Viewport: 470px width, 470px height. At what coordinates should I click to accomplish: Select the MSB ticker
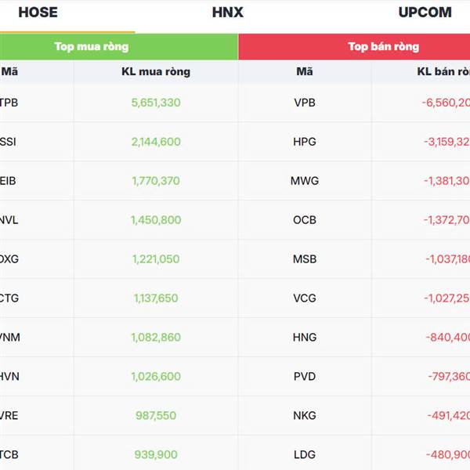click(x=305, y=259)
